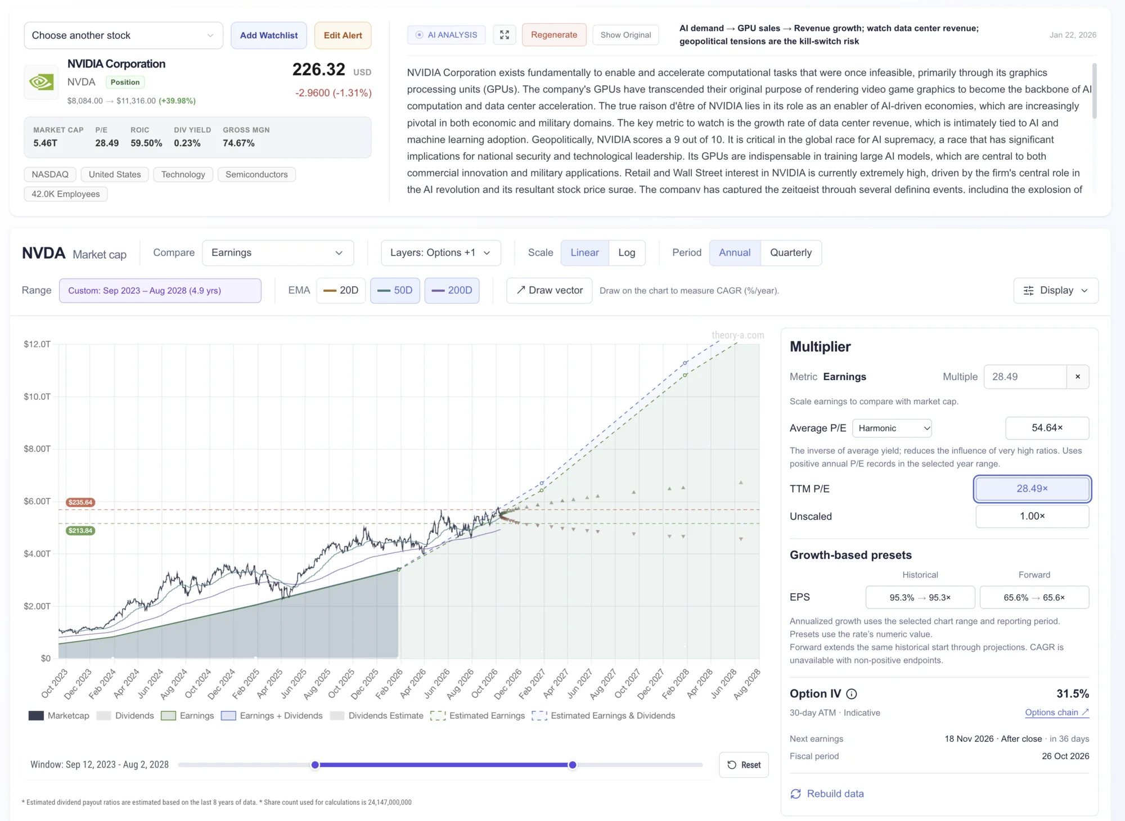
Task: Switch scale to Log
Action: pos(627,253)
